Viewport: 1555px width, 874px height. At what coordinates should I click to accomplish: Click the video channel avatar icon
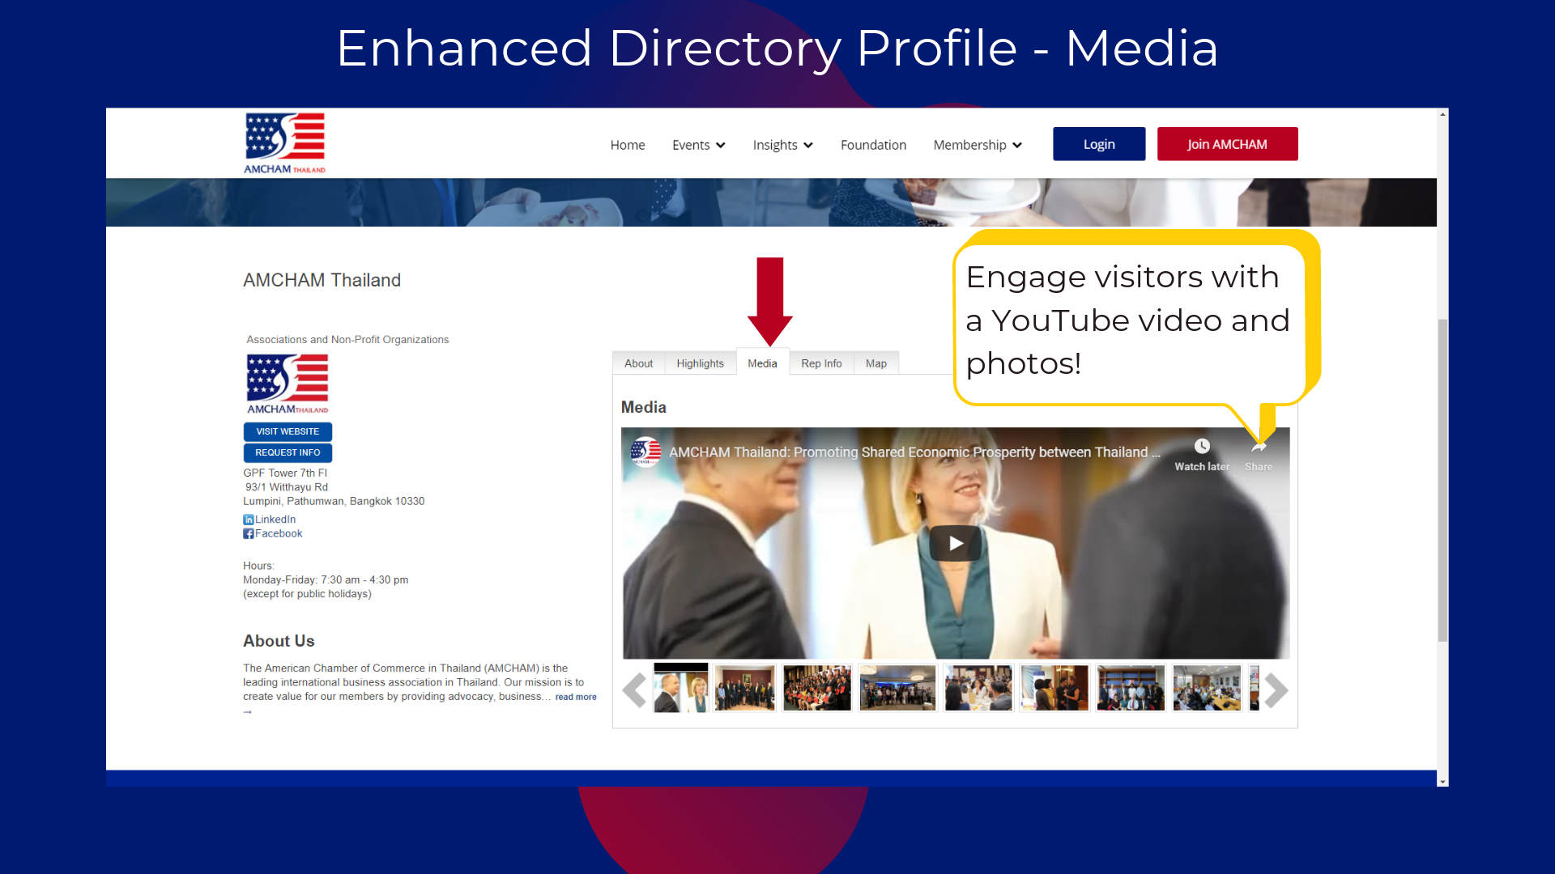click(x=645, y=452)
